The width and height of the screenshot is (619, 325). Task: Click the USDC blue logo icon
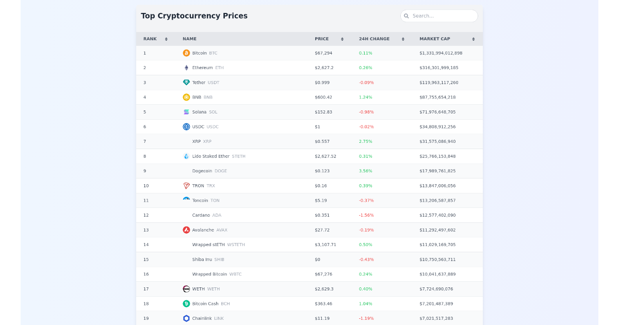pos(186,127)
